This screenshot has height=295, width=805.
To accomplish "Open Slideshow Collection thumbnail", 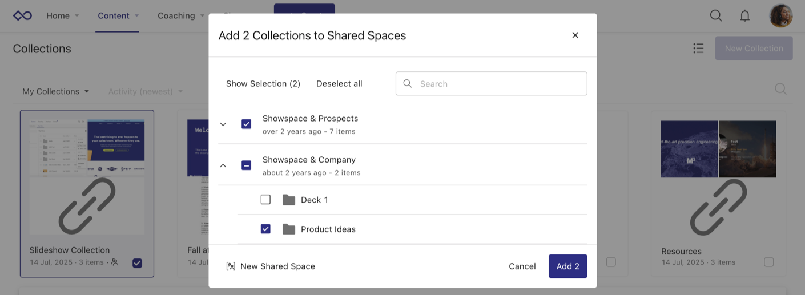I will click(87, 178).
